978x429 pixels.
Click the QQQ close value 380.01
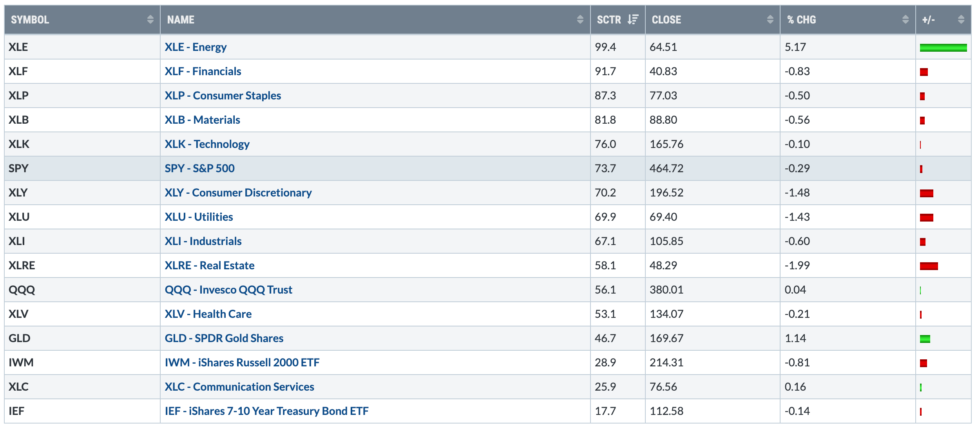point(666,290)
